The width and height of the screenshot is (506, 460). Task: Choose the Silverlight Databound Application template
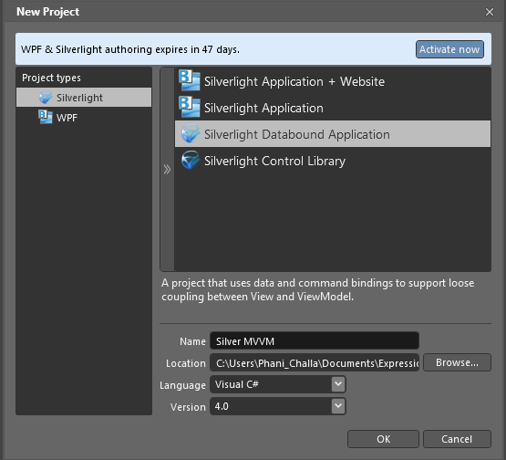[333, 134]
